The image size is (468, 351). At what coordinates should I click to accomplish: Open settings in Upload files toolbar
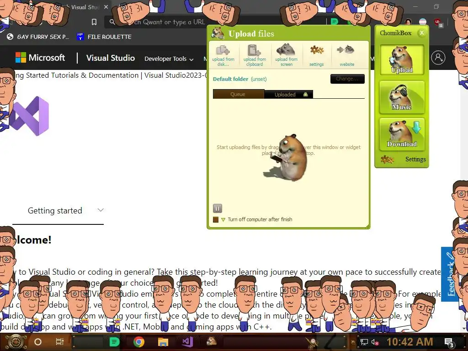tap(316, 55)
